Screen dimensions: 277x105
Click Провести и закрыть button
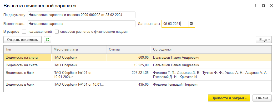(229, 98)
